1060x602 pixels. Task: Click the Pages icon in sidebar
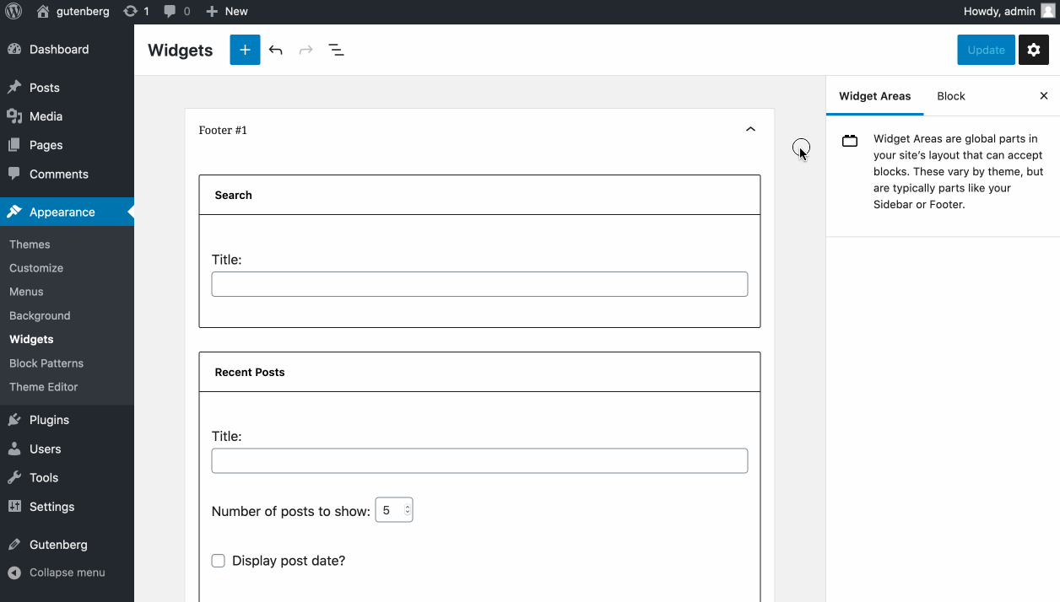[x=14, y=145]
